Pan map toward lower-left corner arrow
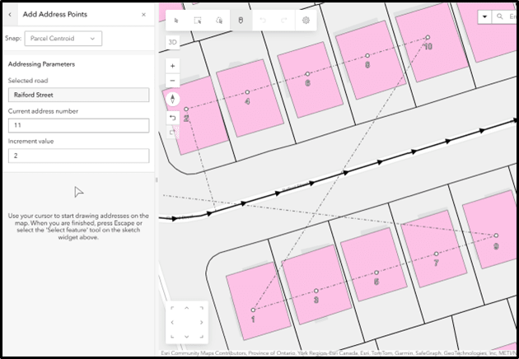519x359 pixels. (172, 337)
